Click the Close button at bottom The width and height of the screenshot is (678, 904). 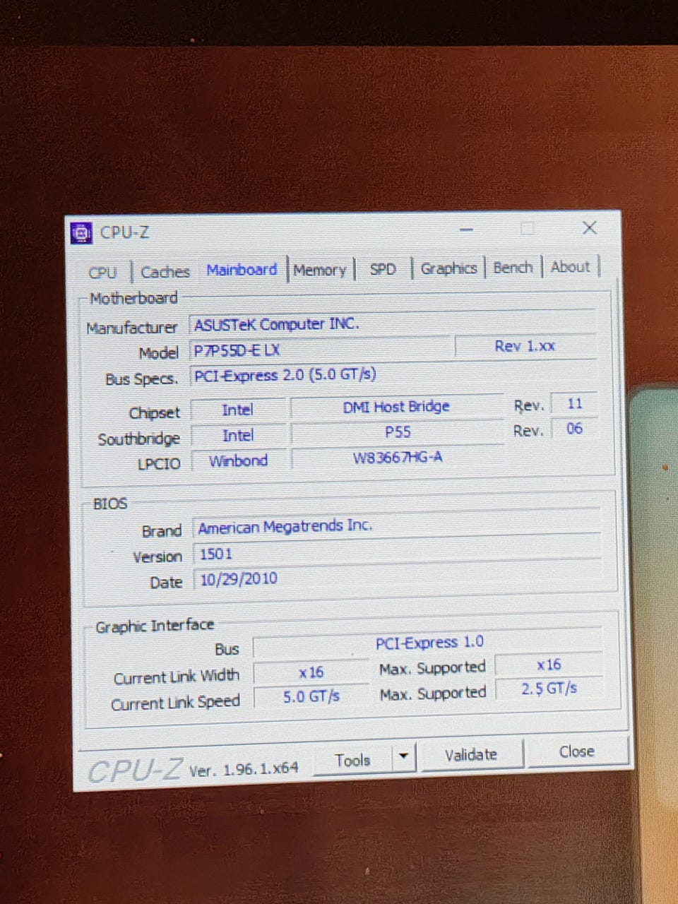click(x=576, y=751)
